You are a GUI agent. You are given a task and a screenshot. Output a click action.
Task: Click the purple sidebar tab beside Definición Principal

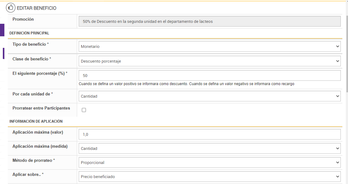tap(2, 30)
